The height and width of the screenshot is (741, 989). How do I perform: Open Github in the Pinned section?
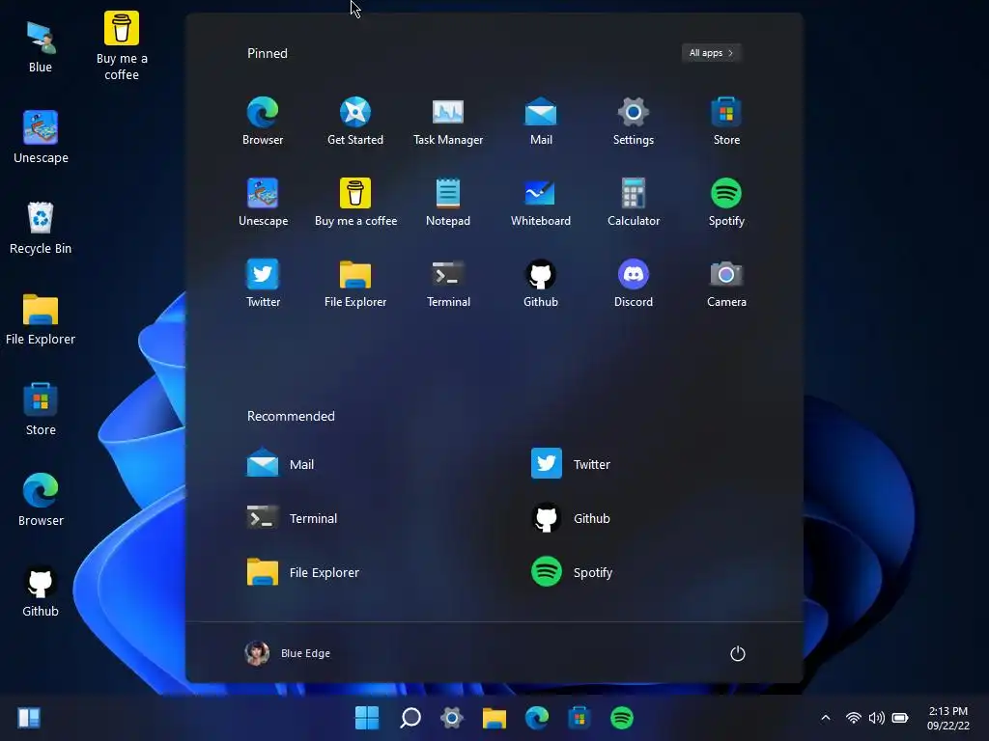(541, 284)
